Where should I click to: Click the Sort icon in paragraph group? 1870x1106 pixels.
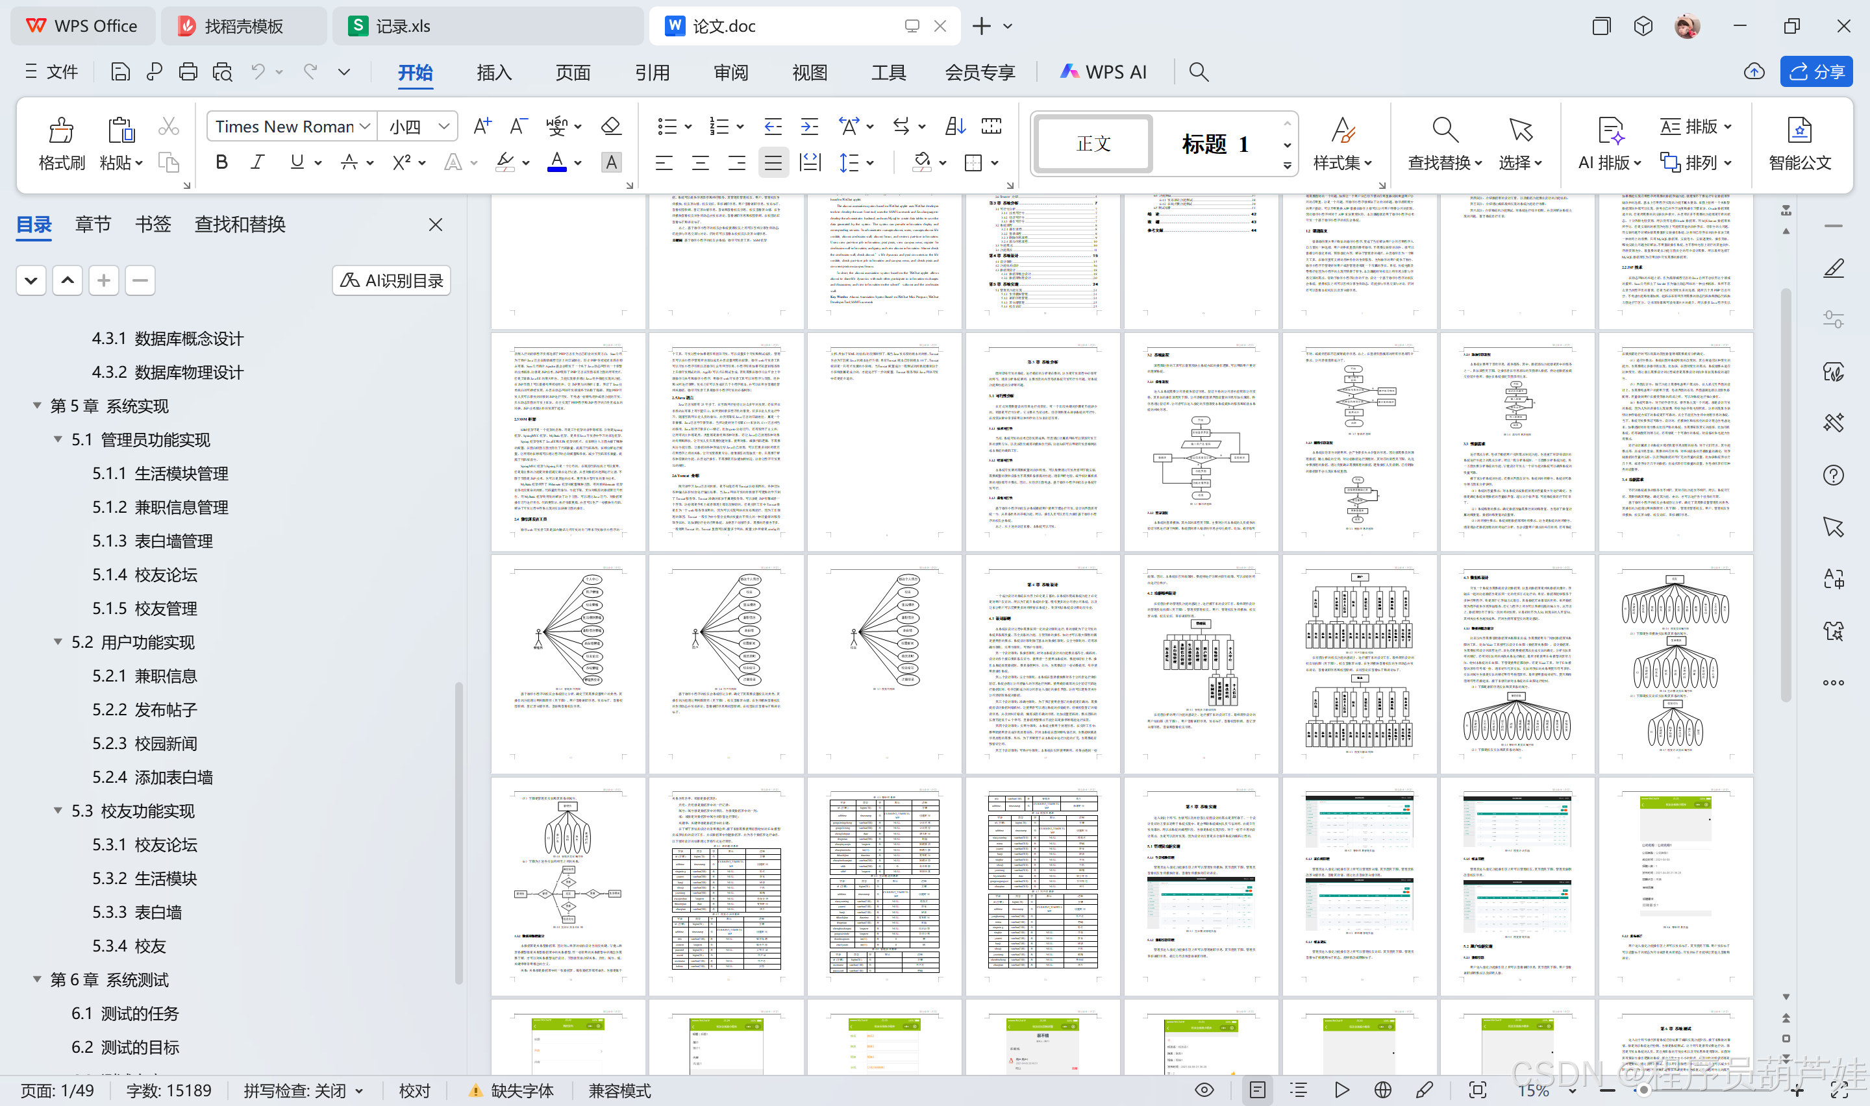click(x=956, y=126)
